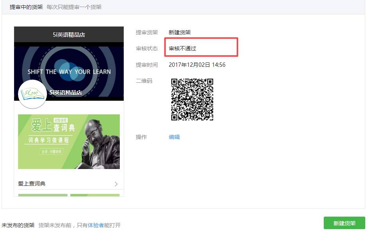This screenshot has width=368, height=235.
Task: Expand the 爱上查词典 row chevron
Action: pyautogui.click(x=116, y=184)
